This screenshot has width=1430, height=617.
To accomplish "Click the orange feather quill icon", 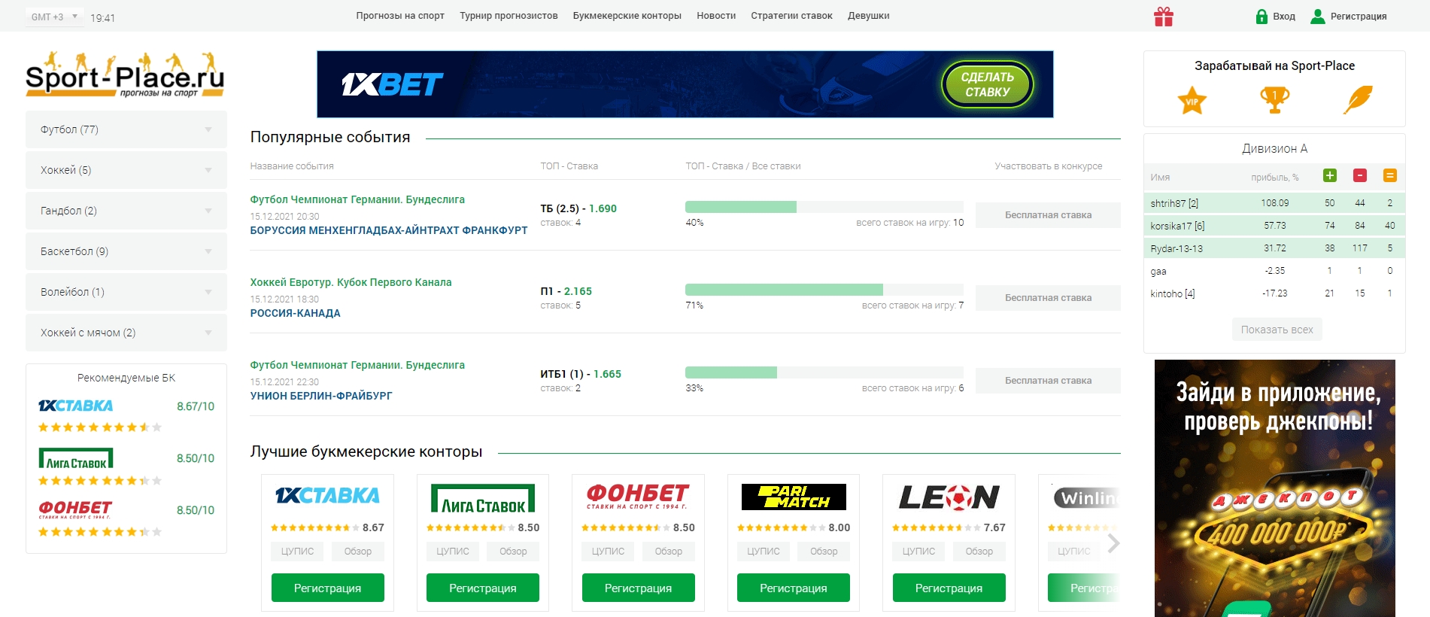I will click(1358, 99).
